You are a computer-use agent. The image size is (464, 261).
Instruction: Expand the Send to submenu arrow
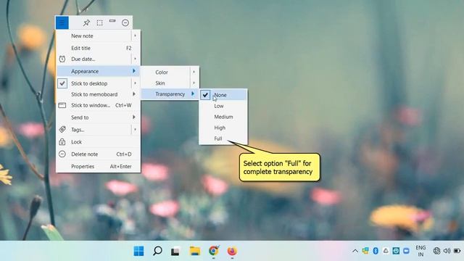coord(134,117)
